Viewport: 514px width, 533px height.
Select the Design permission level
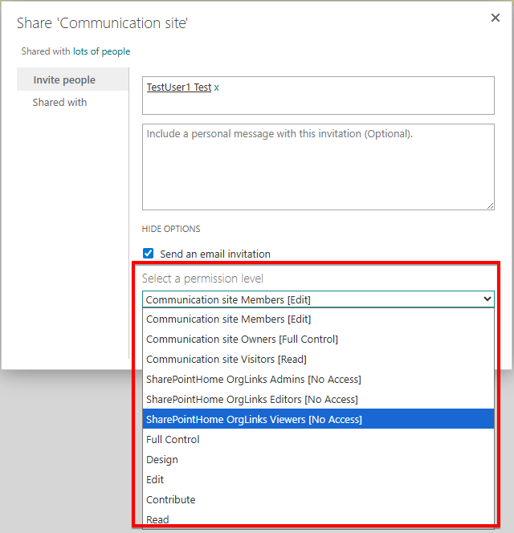coord(162,460)
